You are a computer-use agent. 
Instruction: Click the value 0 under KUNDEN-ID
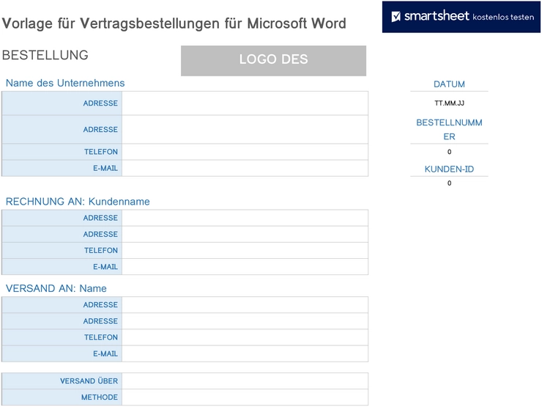[449, 183]
